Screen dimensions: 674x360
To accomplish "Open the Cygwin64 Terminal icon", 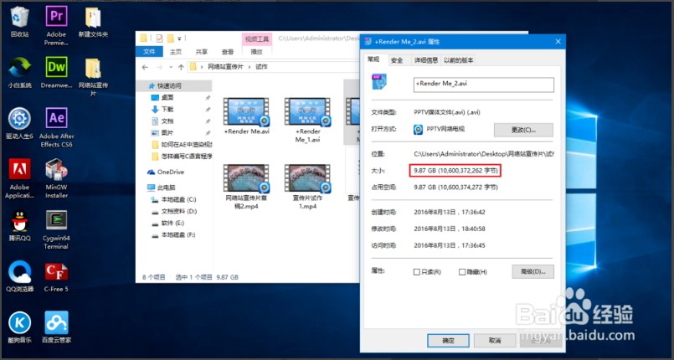I will pos(57,221).
